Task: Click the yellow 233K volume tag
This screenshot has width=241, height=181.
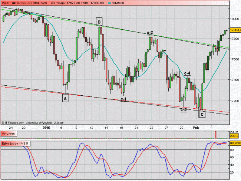Action: (x=234, y=136)
